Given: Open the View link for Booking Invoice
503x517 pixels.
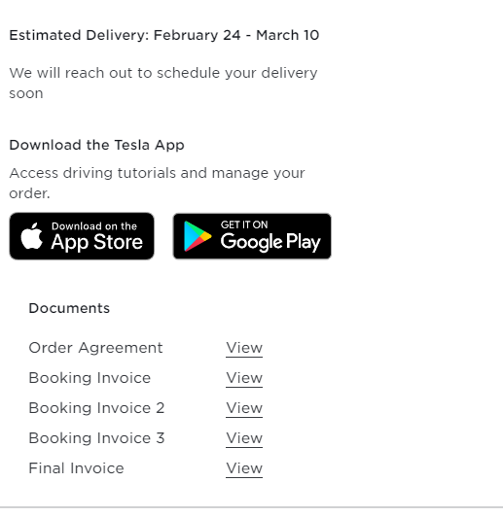Looking at the screenshot, I should click(244, 378).
